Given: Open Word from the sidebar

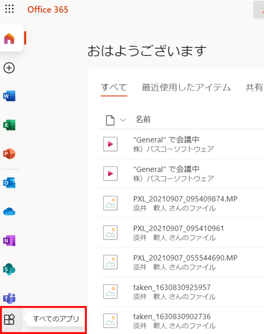Looking at the screenshot, I should coord(9,96).
